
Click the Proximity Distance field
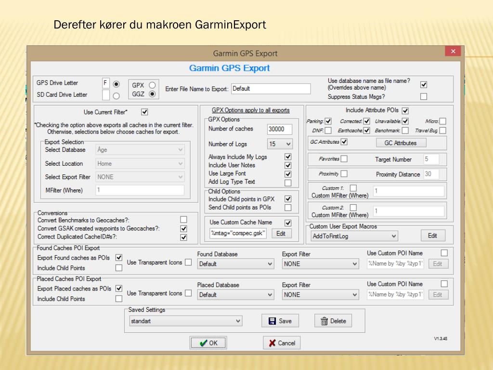point(431,174)
